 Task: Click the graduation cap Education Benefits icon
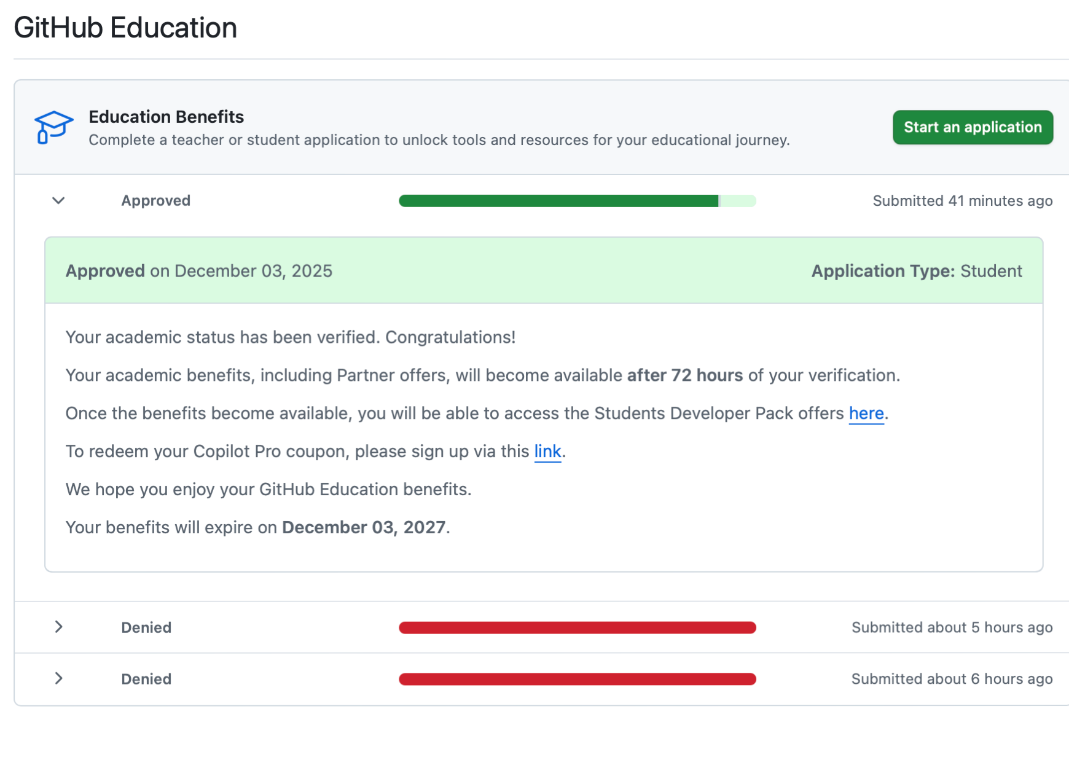click(53, 127)
